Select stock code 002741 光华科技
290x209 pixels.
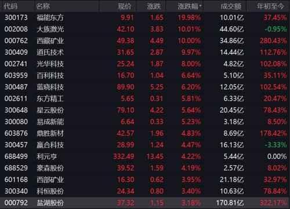click(x=145, y=64)
